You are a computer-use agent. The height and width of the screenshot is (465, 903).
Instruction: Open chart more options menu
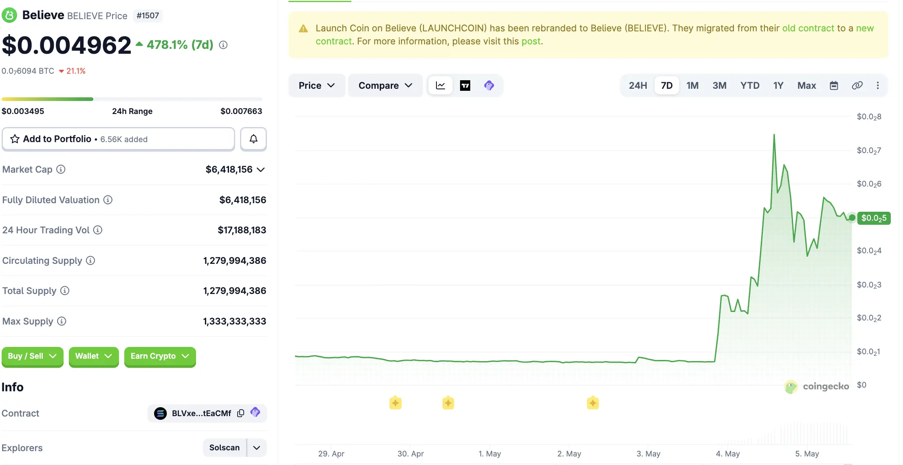click(x=878, y=86)
